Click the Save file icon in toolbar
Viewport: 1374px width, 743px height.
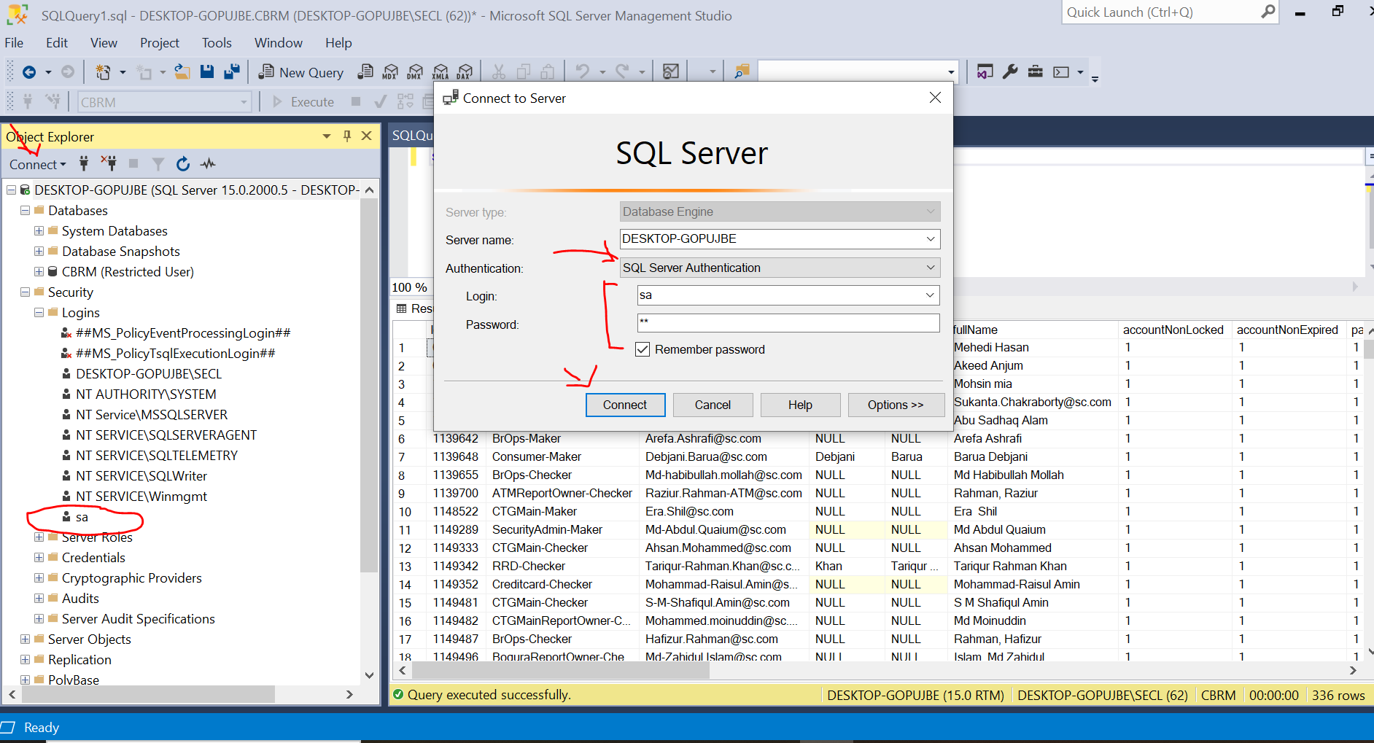coord(207,71)
